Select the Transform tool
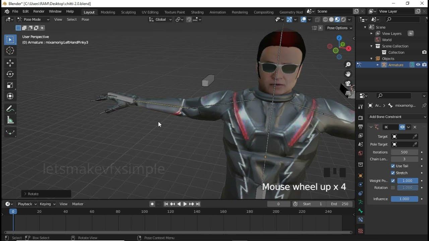 coord(10,96)
